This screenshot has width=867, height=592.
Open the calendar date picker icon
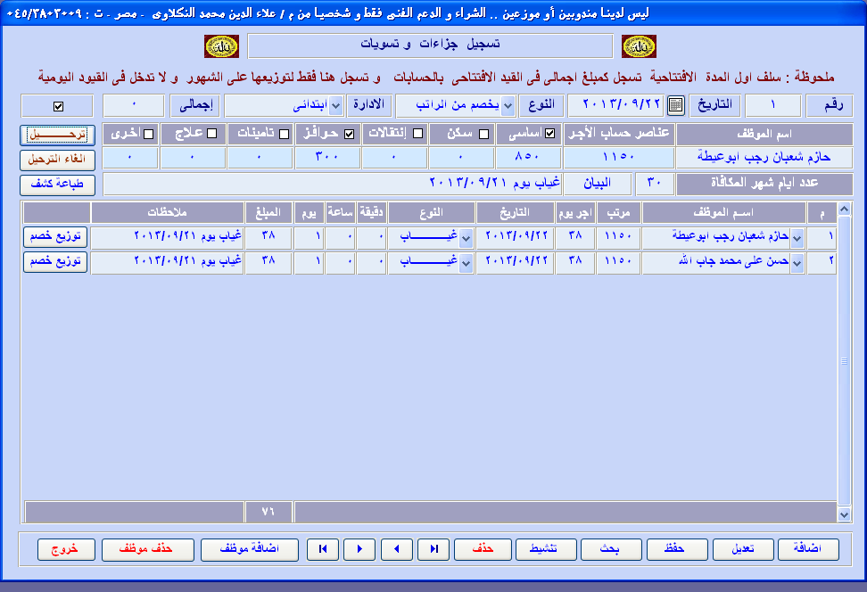[x=675, y=105]
